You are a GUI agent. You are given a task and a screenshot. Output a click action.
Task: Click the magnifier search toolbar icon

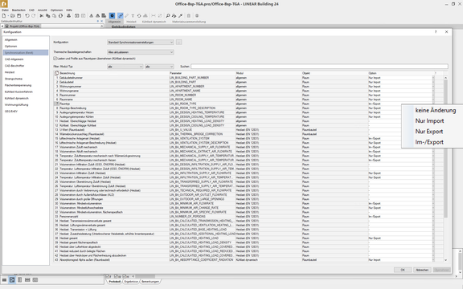coord(167,15)
